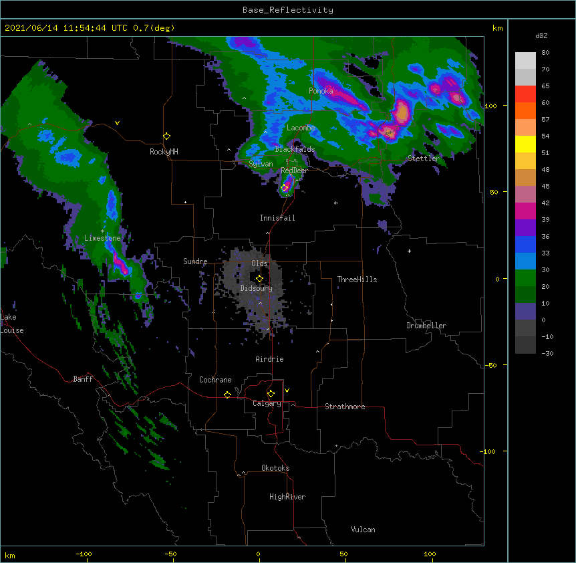The width and height of the screenshot is (576, 563).
Task: Select the slate purple legend swatch between 10 and 0
Action: click(x=525, y=312)
